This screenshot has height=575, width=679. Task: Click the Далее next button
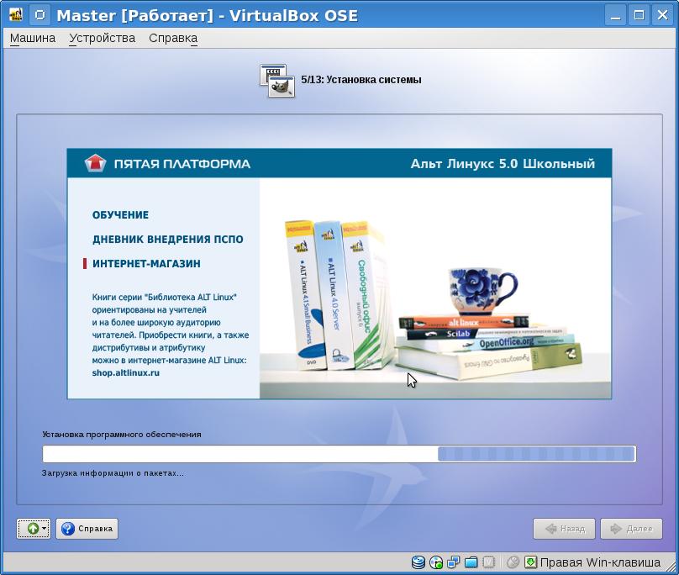pyautogui.click(x=631, y=529)
